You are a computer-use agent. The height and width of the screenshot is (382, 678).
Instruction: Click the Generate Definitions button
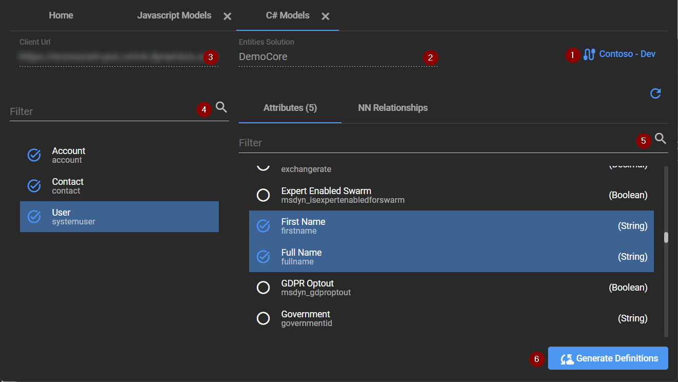(608, 358)
